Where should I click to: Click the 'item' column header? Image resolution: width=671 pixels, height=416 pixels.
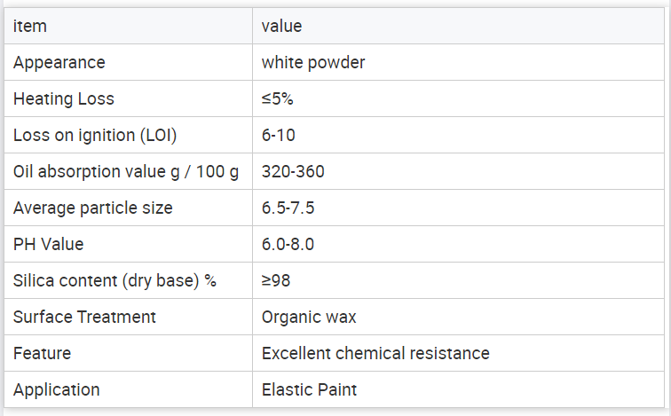(129, 26)
